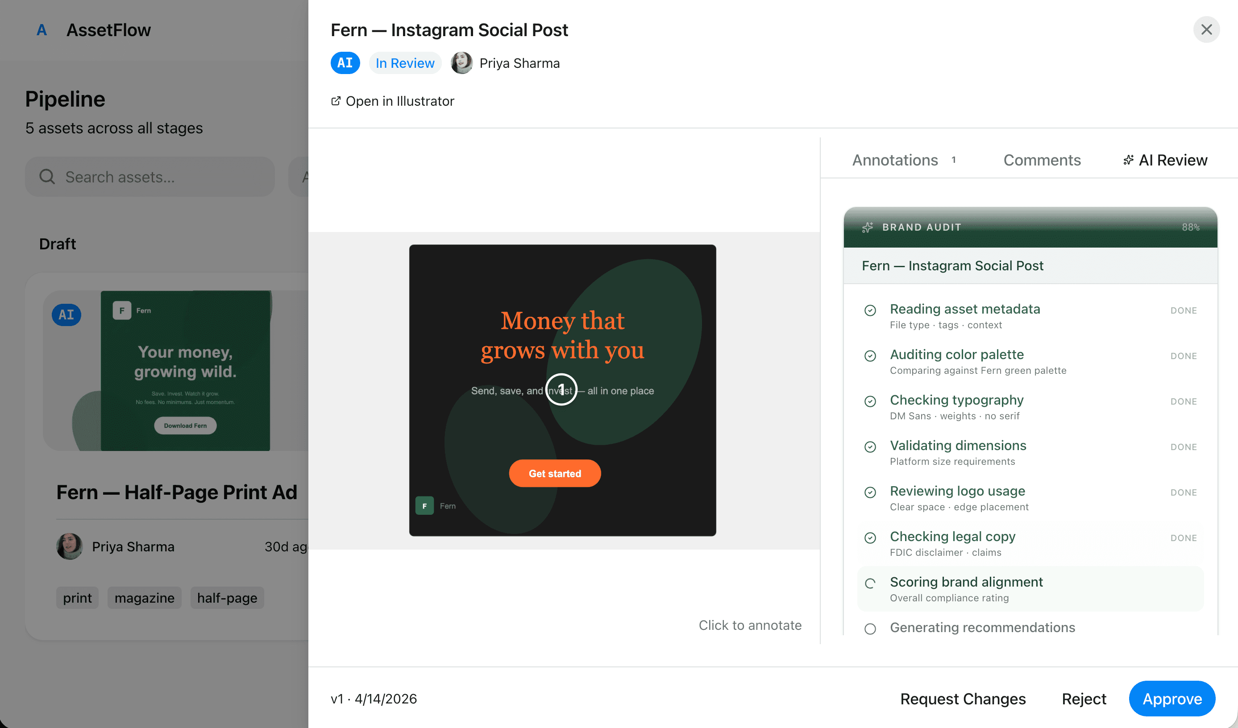Click the spinner icon for Scoring brand alignment
Image resolution: width=1238 pixels, height=728 pixels.
pos(870,583)
